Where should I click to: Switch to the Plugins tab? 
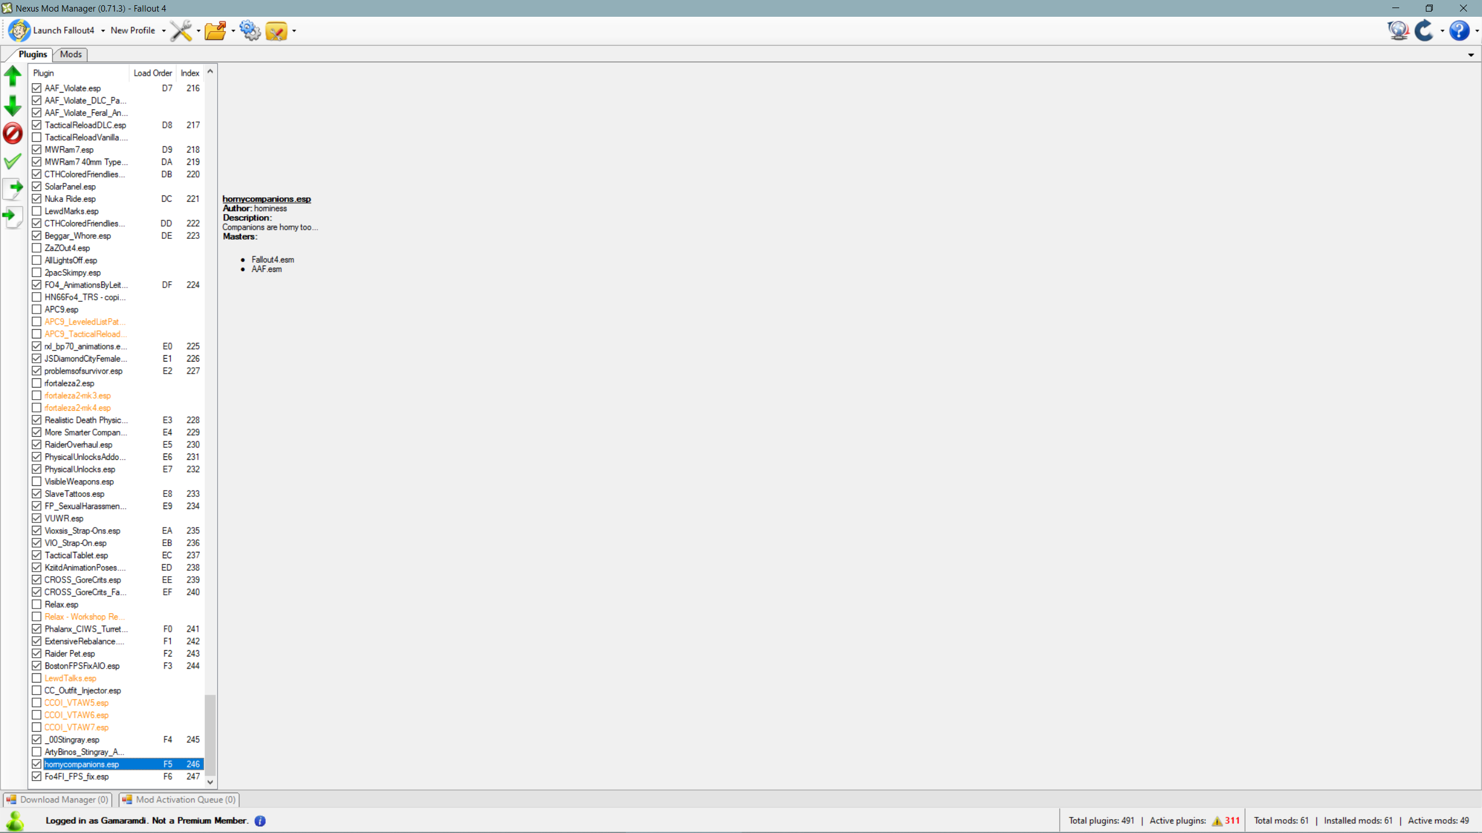pyautogui.click(x=32, y=54)
